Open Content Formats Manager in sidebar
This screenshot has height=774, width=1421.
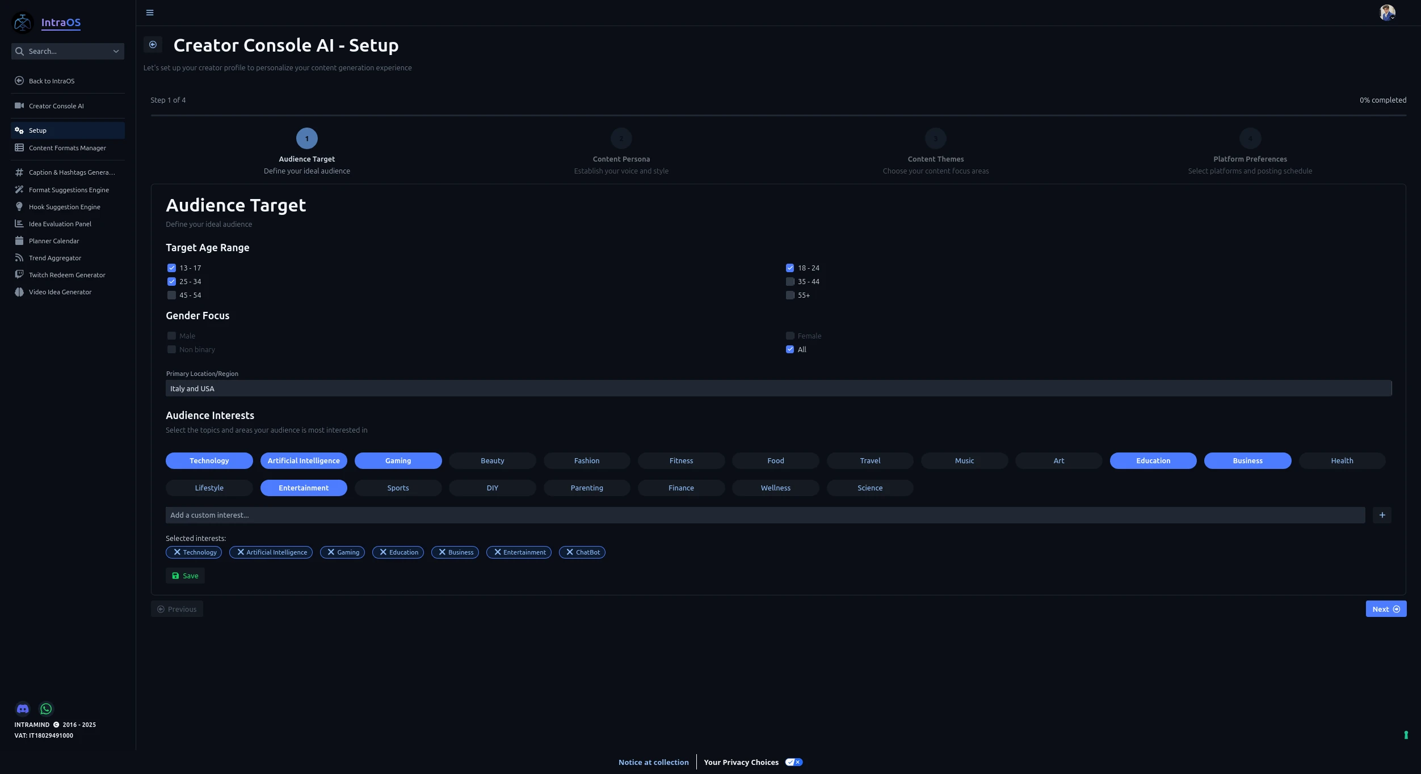click(x=67, y=148)
